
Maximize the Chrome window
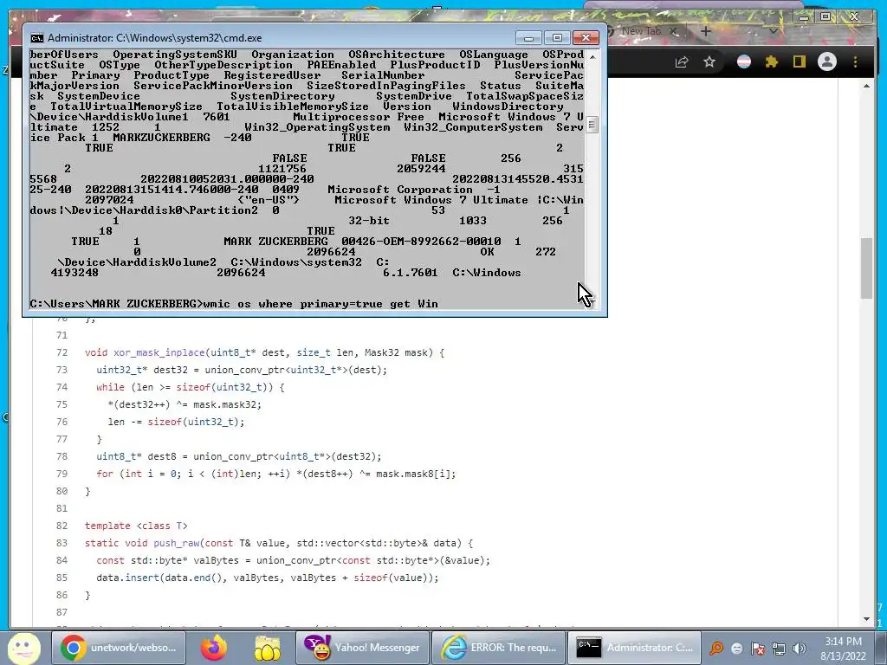[825, 17]
